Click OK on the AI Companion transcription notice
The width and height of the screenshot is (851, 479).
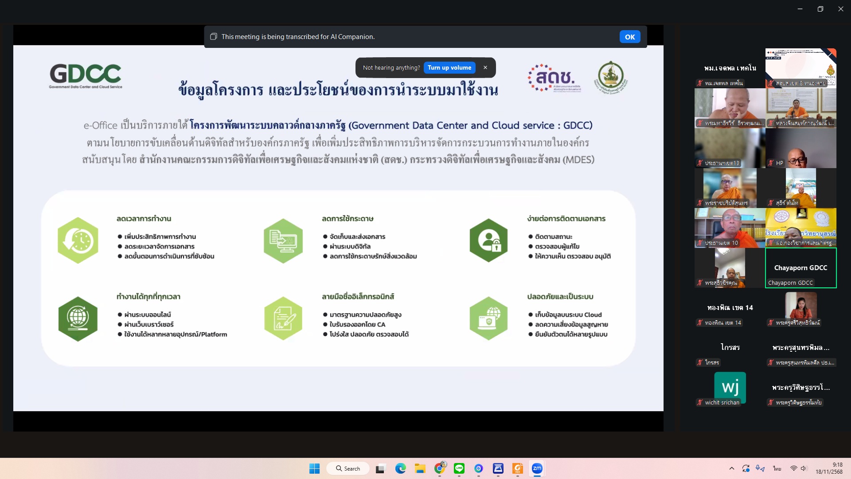(629, 37)
